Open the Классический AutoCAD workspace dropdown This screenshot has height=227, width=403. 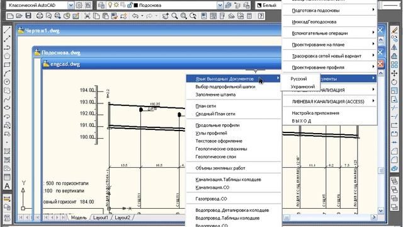click(71, 5)
